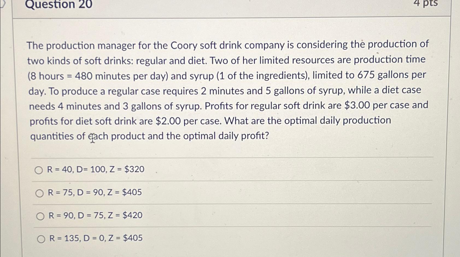Click inside the question description text
Image resolution: width=460 pixels, height=257 pixels.
pyautogui.click(x=219, y=90)
